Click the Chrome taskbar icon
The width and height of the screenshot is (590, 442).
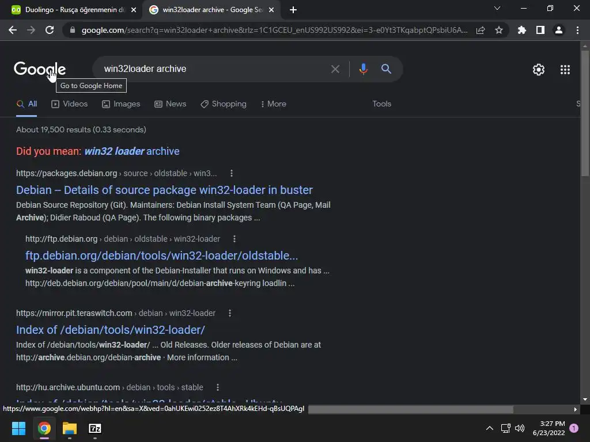tap(44, 428)
